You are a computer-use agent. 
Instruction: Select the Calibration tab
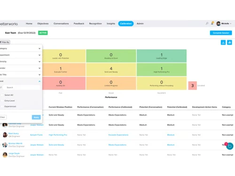[x=126, y=23]
